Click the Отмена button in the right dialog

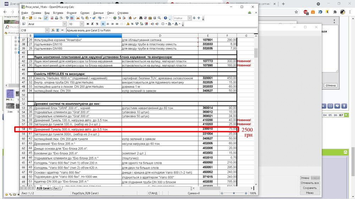[330, 85]
